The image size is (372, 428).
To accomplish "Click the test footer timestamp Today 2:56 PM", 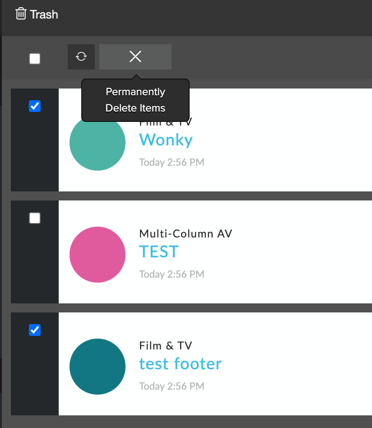I will click(172, 386).
